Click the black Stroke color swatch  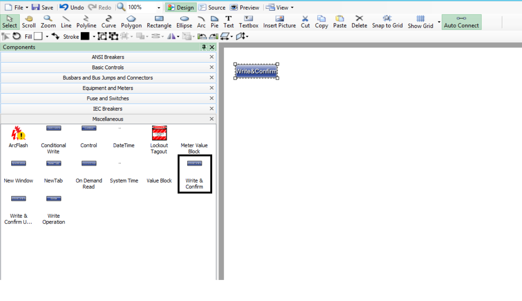pos(85,36)
